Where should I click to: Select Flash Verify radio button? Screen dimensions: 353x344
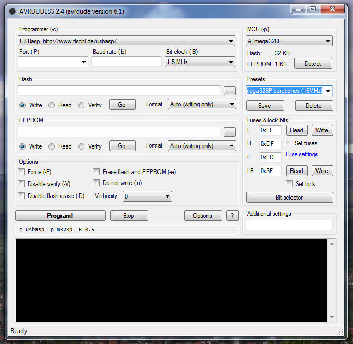point(81,105)
